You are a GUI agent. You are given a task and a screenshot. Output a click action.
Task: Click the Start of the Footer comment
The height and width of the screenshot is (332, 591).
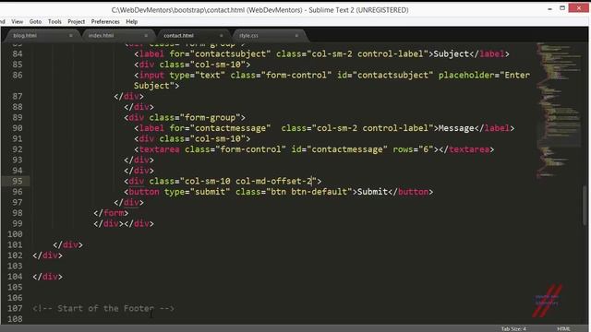coord(103,309)
